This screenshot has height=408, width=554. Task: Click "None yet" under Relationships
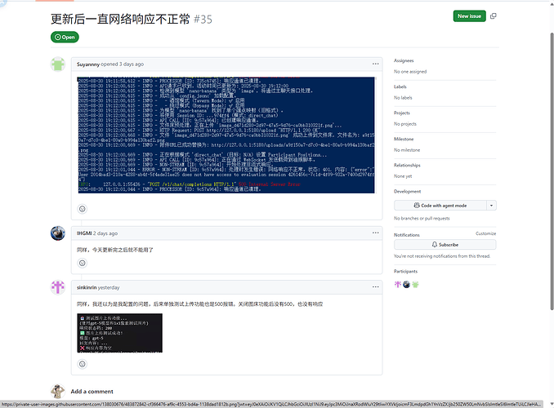[403, 176]
